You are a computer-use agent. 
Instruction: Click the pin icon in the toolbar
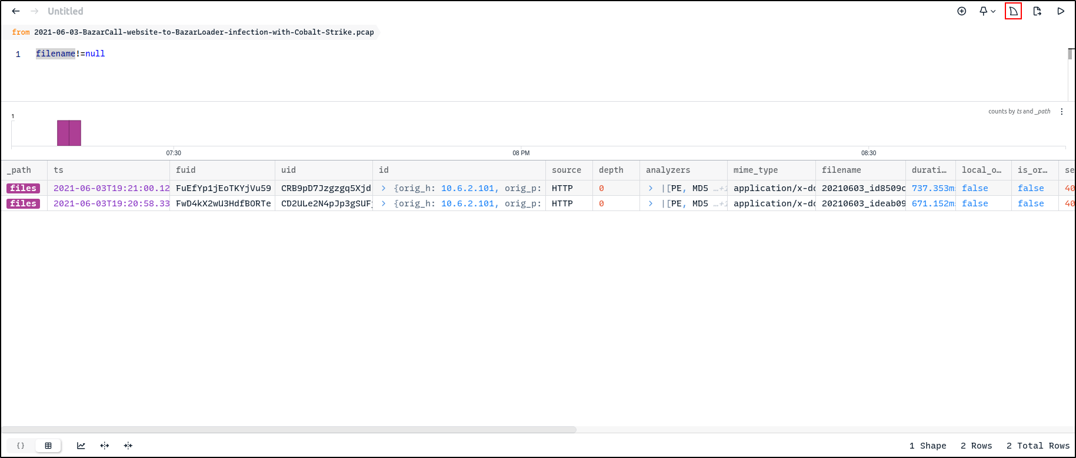(983, 11)
